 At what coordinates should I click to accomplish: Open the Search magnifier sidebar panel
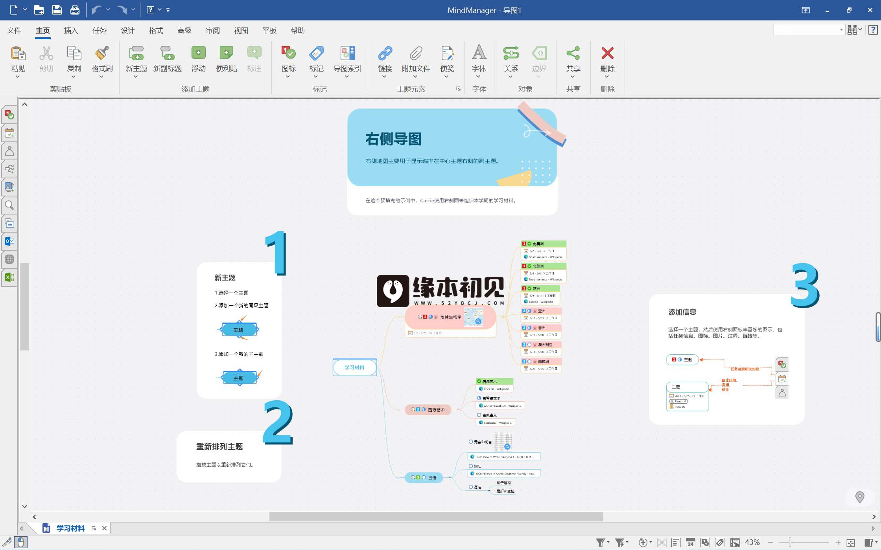click(x=9, y=205)
